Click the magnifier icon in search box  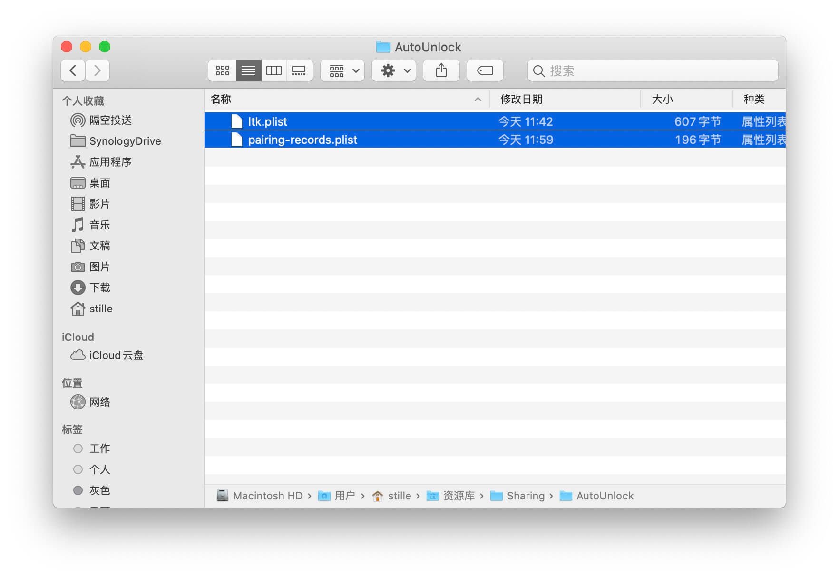click(538, 71)
